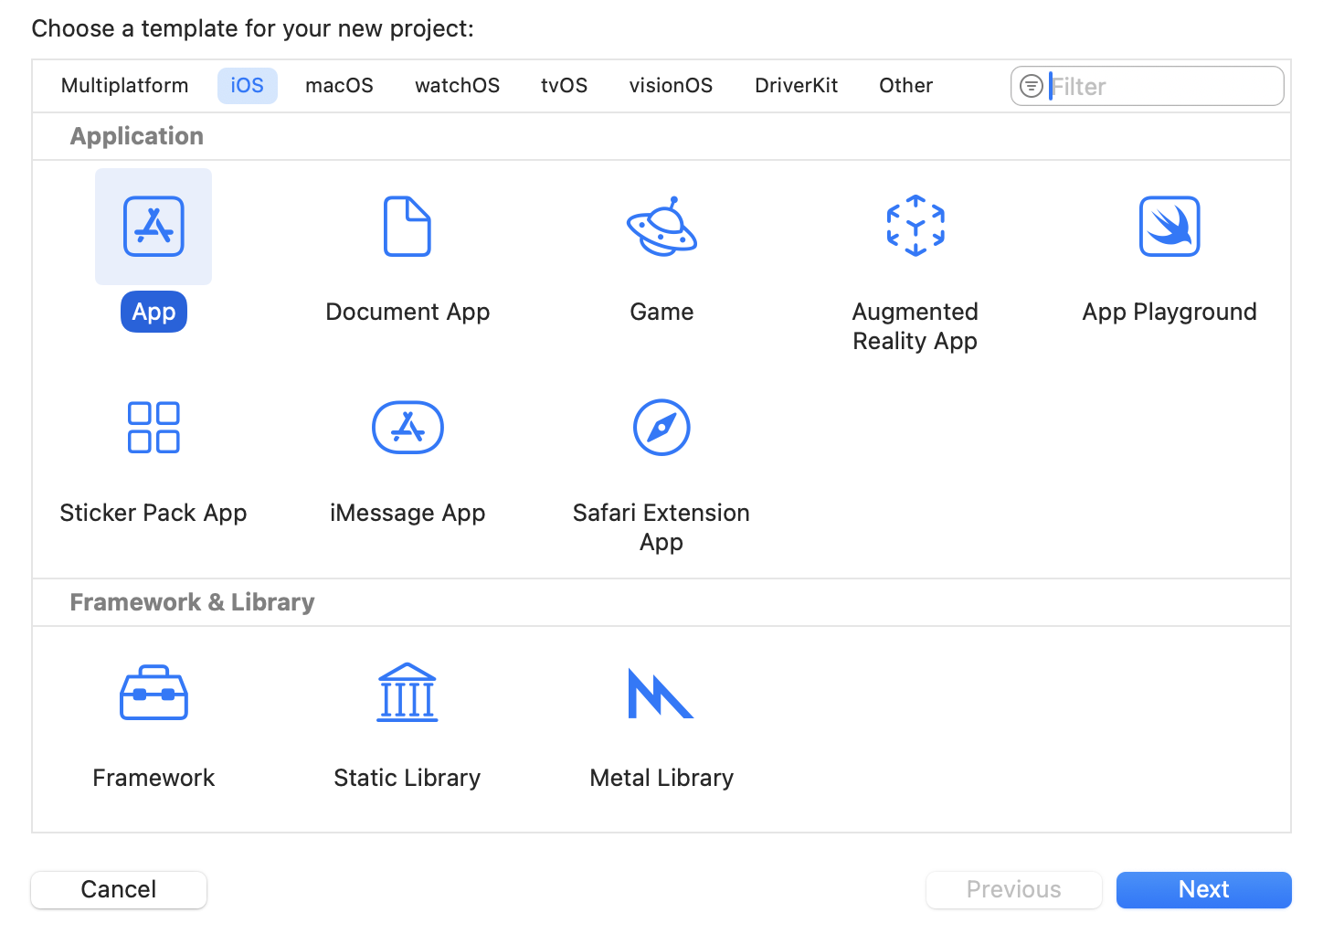Select the iOS platform tab

248,86
